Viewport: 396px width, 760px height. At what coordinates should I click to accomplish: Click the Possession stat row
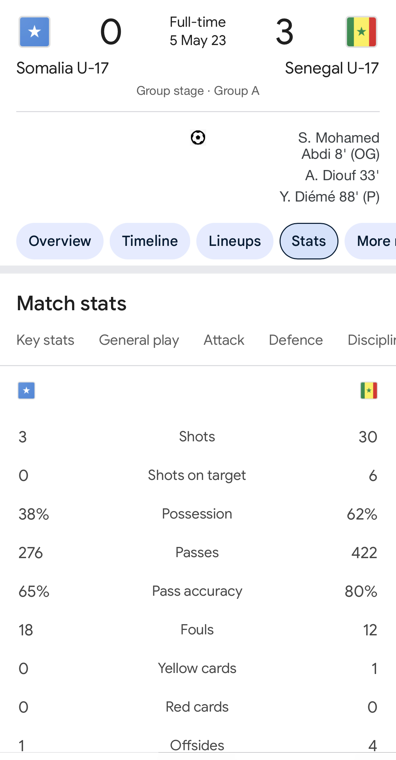click(198, 514)
